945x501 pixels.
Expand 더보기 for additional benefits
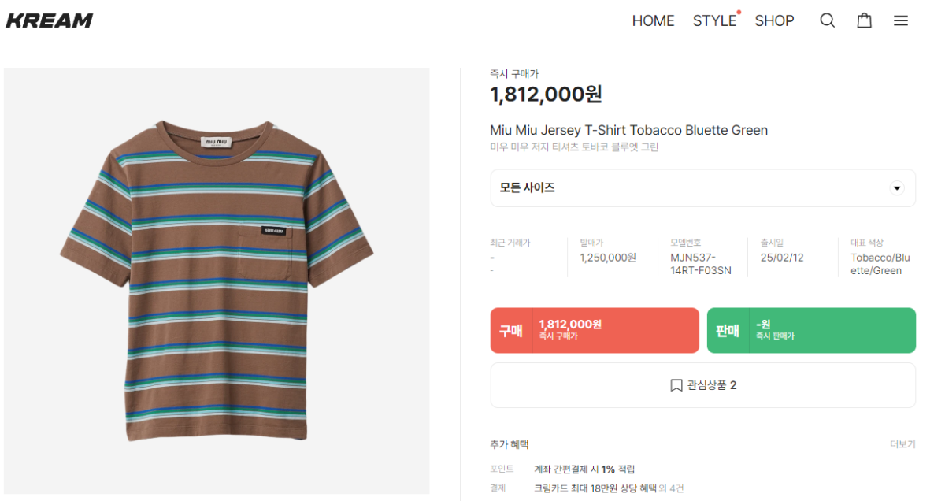click(x=902, y=444)
